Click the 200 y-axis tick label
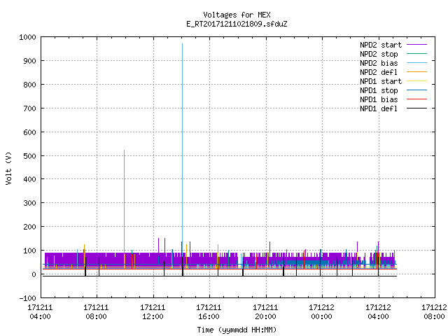Screen dimensions: 448x336 click(29, 227)
